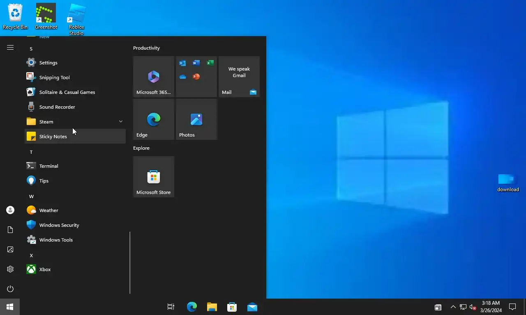Select Recycle Bin on desktop
Image resolution: width=526 pixels, height=315 pixels.
tap(15, 17)
